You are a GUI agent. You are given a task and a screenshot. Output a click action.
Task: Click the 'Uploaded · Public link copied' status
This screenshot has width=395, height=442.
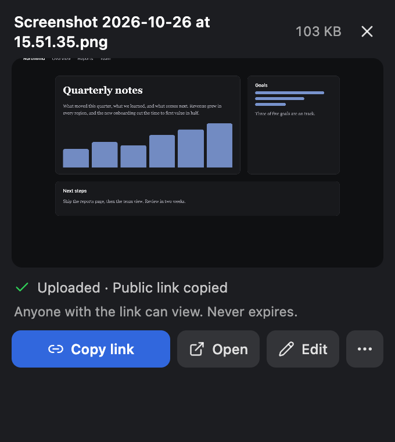tap(132, 287)
